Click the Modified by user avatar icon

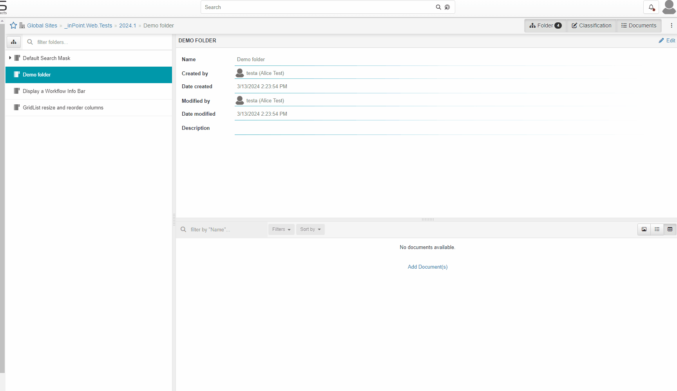tap(240, 100)
